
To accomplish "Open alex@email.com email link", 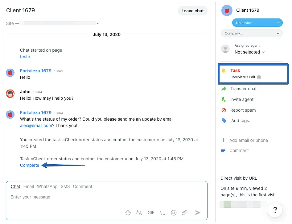I will pyautogui.click(x=36, y=126).
